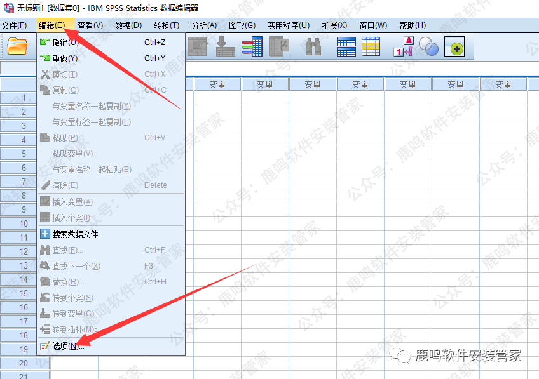Select row header 20
Image resolution: width=539 pixels, height=379 pixels.
coord(25,363)
